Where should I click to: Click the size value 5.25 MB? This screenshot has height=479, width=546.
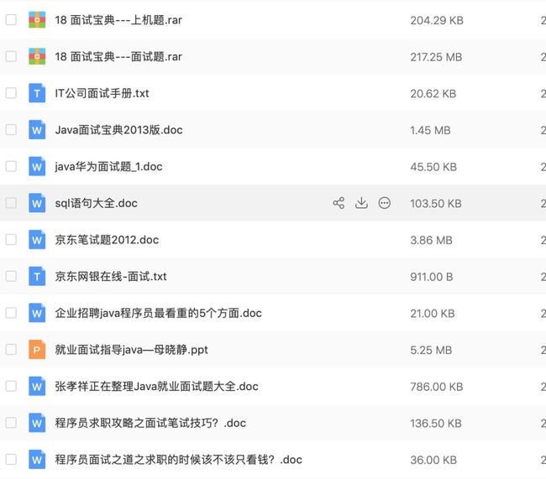(x=431, y=351)
